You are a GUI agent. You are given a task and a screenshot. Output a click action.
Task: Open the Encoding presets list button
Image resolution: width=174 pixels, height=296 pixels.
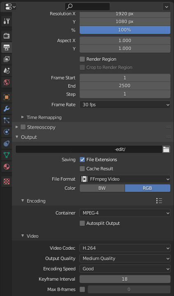159,201
